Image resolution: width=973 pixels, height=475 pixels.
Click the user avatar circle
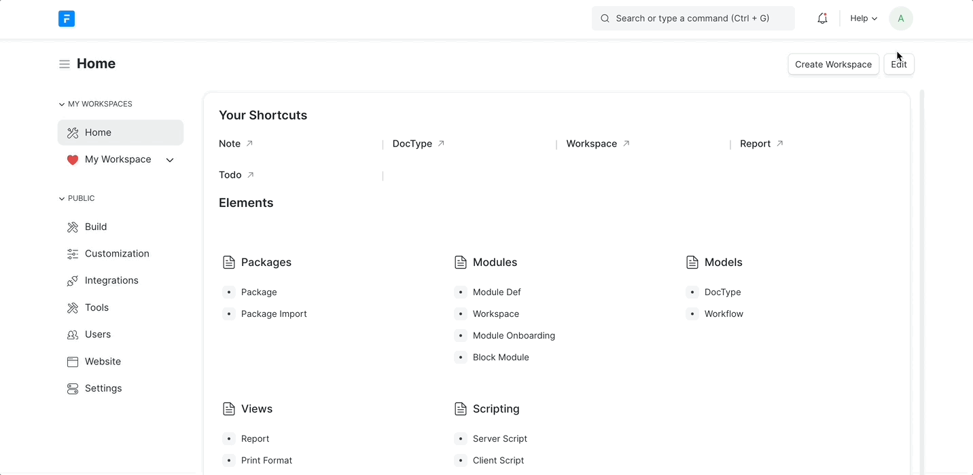coord(900,19)
